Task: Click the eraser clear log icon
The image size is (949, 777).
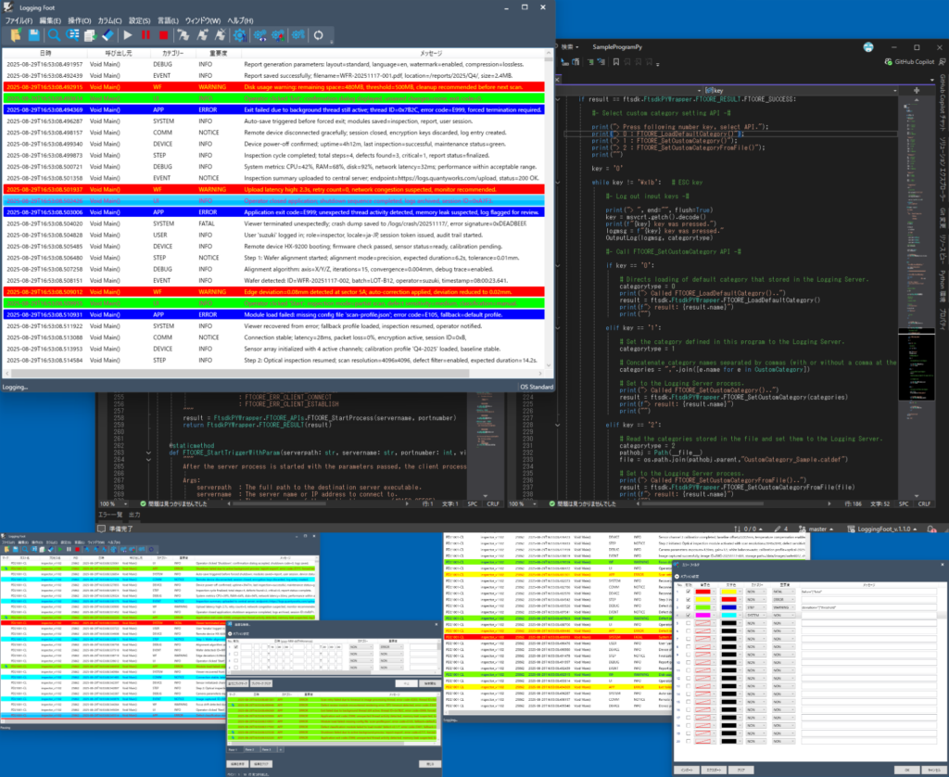Action: coord(108,34)
